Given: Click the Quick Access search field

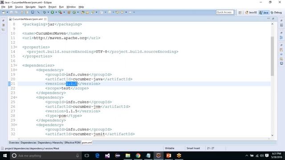Looking at the screenshot, I should (x=224, y=12).
